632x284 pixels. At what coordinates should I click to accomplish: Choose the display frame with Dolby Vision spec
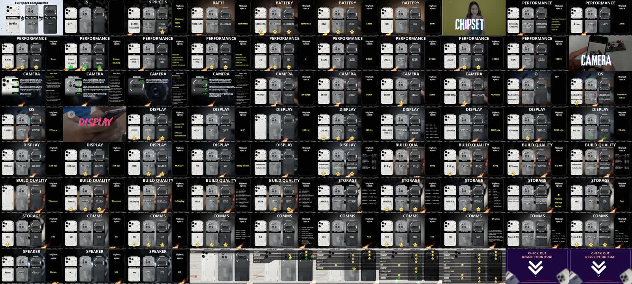(221, 160)
